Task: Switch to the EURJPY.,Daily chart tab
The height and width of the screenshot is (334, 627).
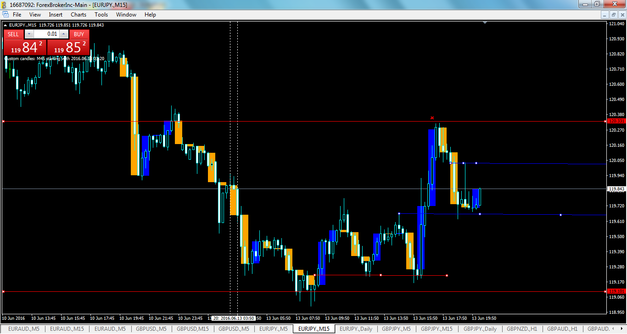Action: coord(357,329)
